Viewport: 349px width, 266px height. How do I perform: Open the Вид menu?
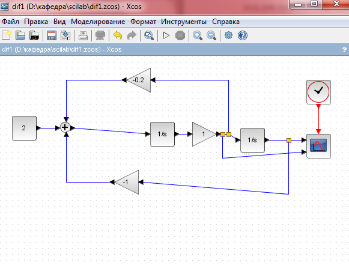(59, 22)
